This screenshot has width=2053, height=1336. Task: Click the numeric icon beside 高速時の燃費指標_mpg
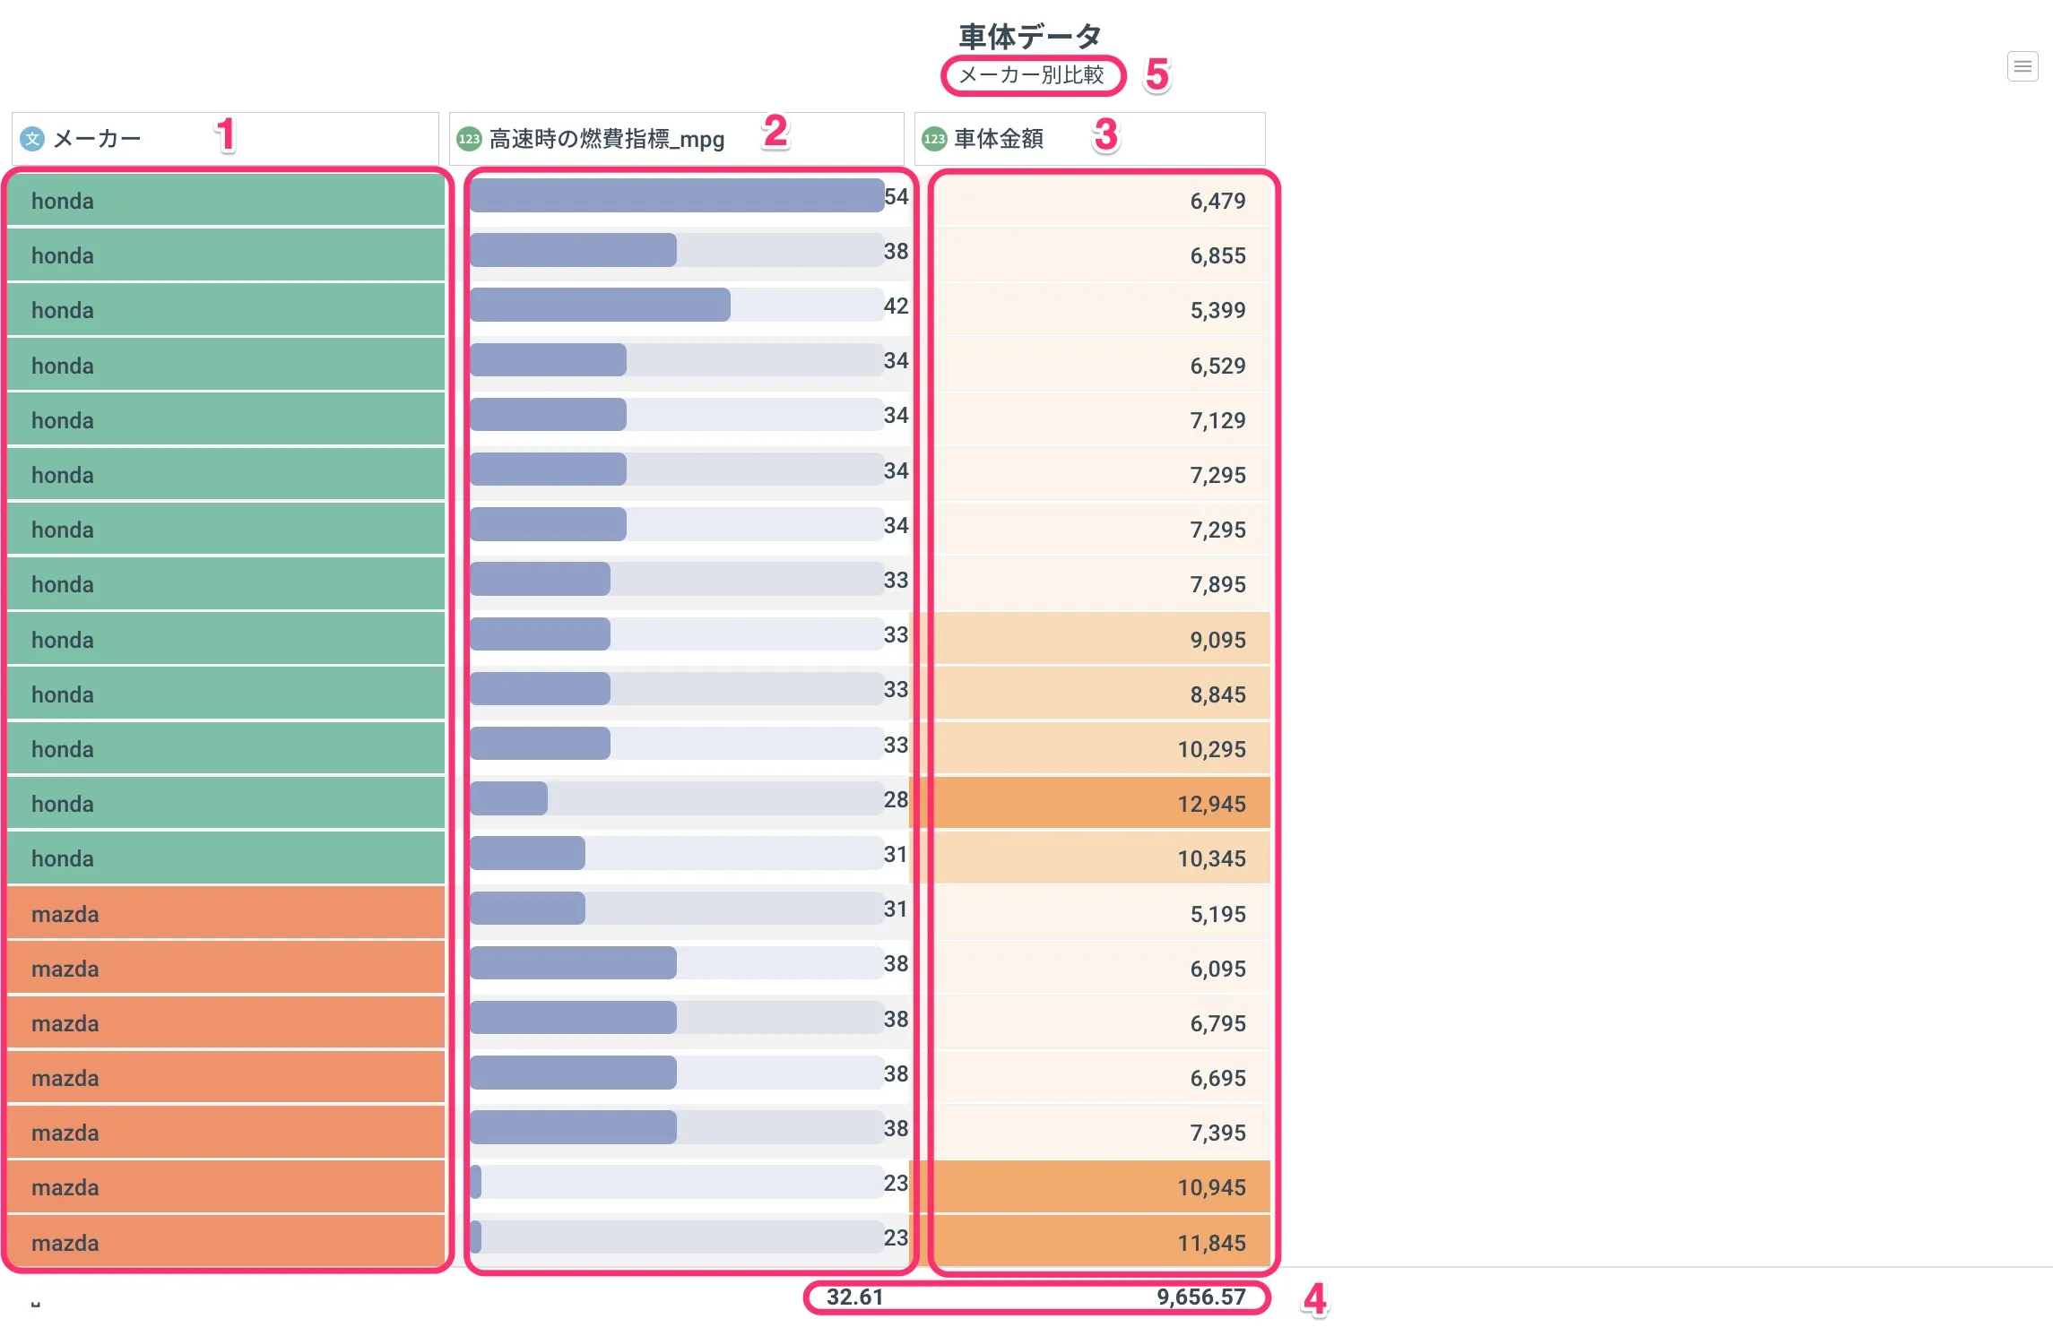tap(469, 139)
